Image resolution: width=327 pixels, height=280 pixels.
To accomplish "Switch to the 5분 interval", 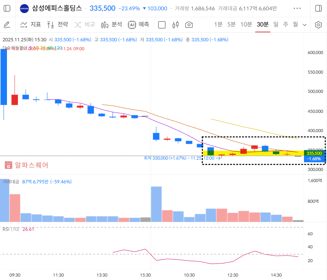I will (231, 24).
